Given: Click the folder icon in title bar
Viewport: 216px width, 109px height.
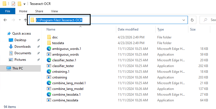Looking at the screenshot, I should (4, 4).
